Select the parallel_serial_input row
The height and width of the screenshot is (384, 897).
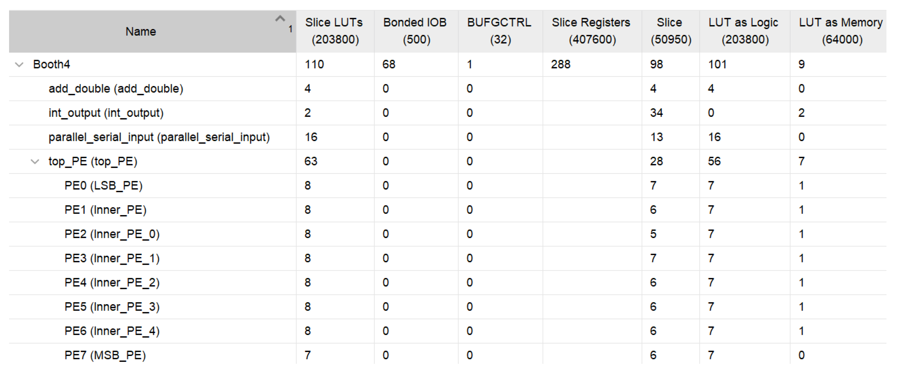point(159,137)
